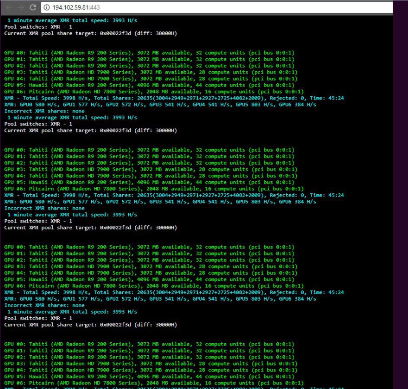Click the 'GPU #6: Pitcairn' line in the last GPU list
This screenshot has width=408, height=389.
pos(154,383)
